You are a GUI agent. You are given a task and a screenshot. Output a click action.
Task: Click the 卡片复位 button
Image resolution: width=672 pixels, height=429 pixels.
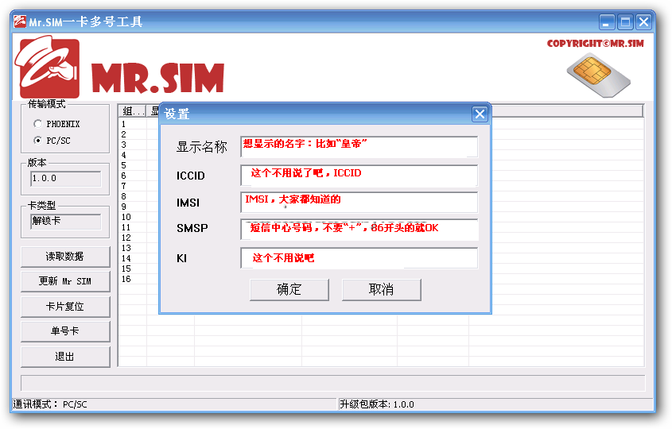[x=65, y=307]
